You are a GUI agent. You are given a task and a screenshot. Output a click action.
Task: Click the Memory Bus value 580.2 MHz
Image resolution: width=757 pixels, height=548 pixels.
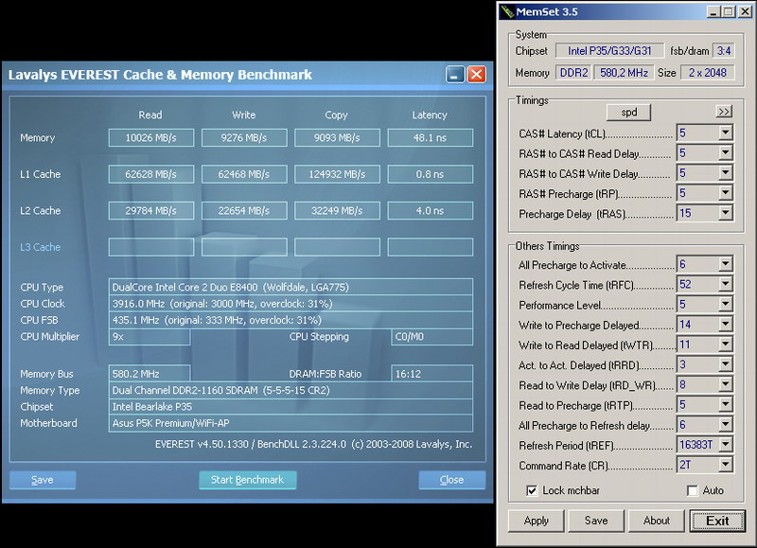150,374
